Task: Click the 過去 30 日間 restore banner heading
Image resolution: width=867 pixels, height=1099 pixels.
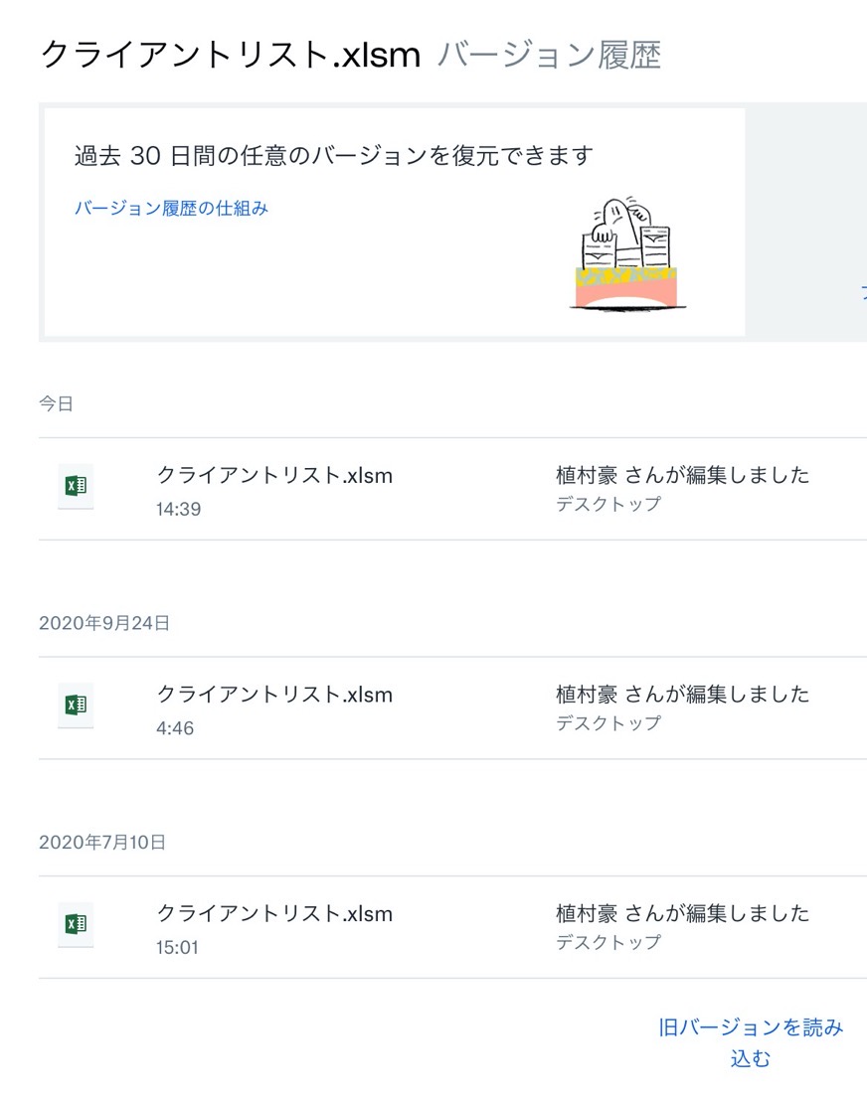Action: [x=334, y=156]
